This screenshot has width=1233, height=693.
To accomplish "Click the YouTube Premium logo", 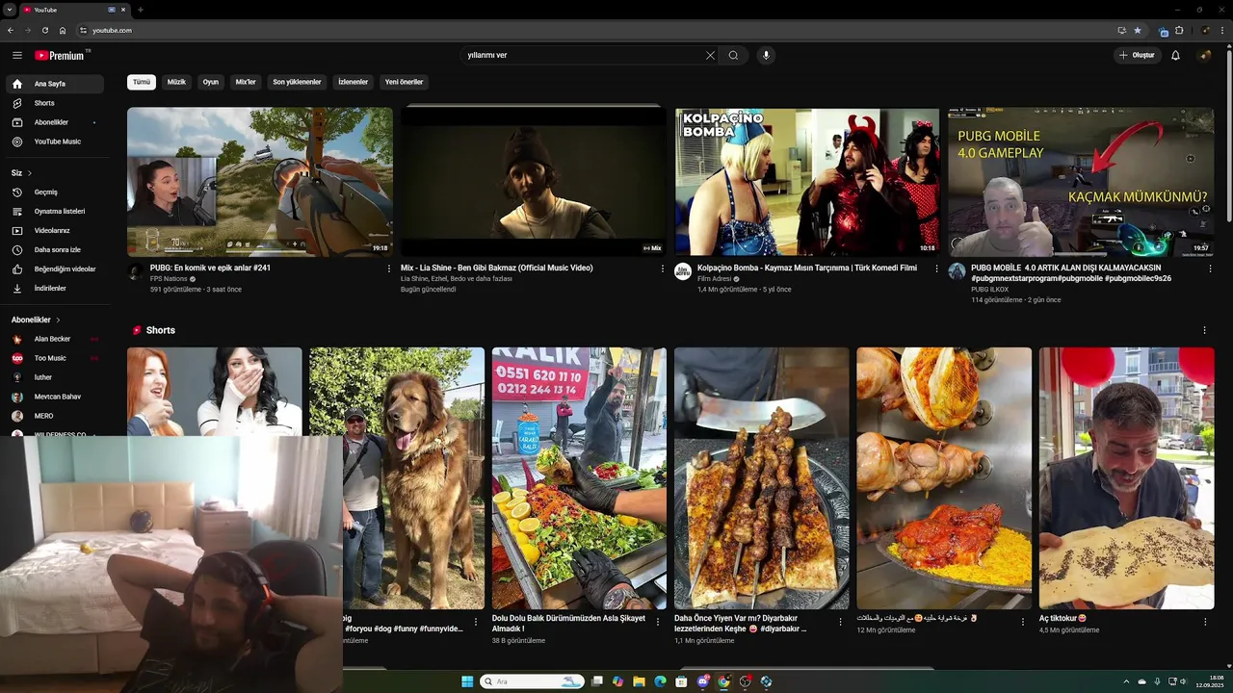I will [61, 55].
